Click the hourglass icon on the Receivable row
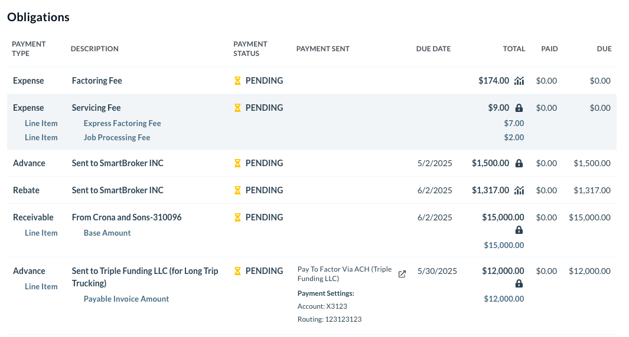The width and height of the screenshot is (629, 337). 237,217
